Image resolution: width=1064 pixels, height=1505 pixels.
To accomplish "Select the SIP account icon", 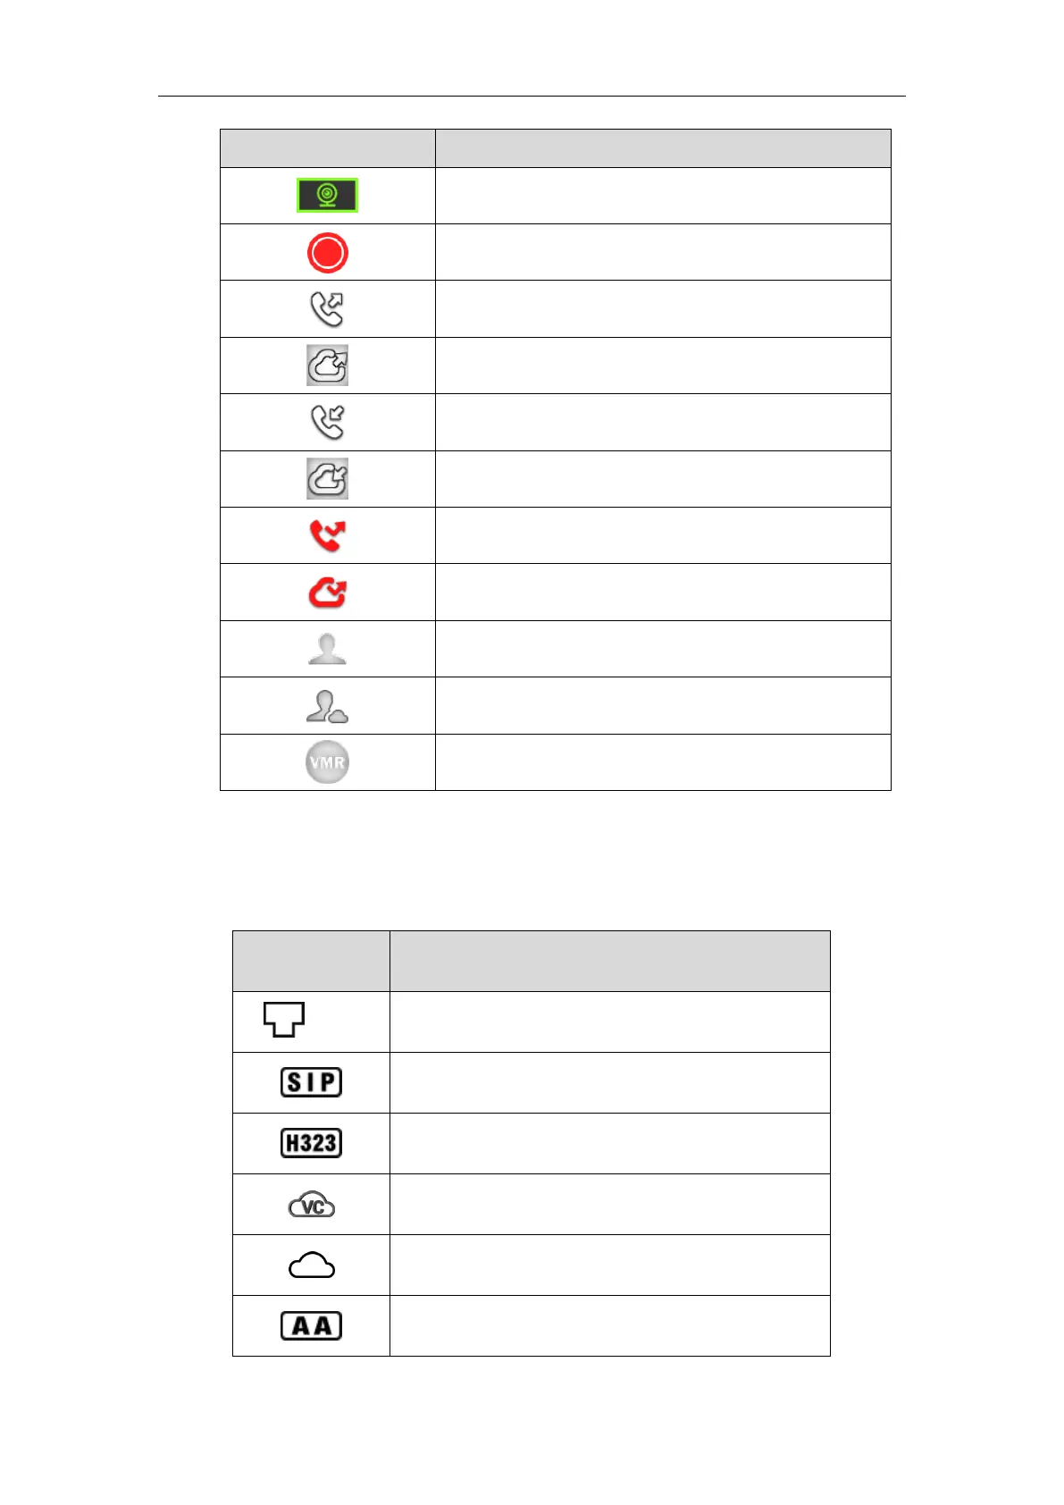I will click(311, 1082).
